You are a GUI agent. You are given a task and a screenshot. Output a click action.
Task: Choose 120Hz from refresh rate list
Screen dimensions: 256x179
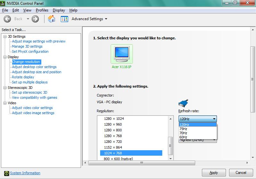click(x=198, y=125)
